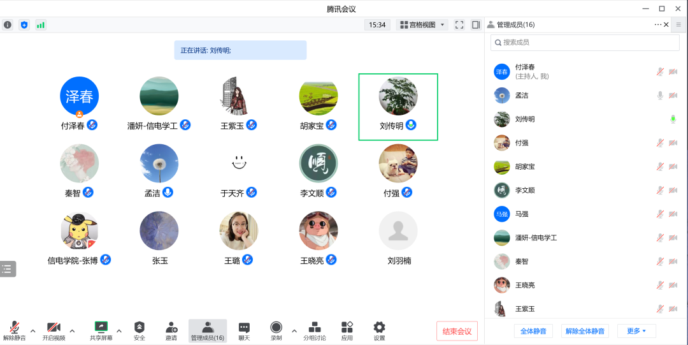Select 王璐's avatar in the grid
Image resolution: width=688 pixels, height=345 pixels.
239,231
